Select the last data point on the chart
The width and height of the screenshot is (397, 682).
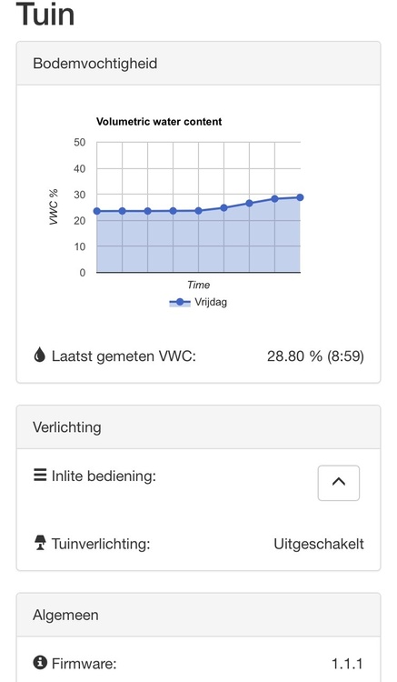[x=300, y=197]
